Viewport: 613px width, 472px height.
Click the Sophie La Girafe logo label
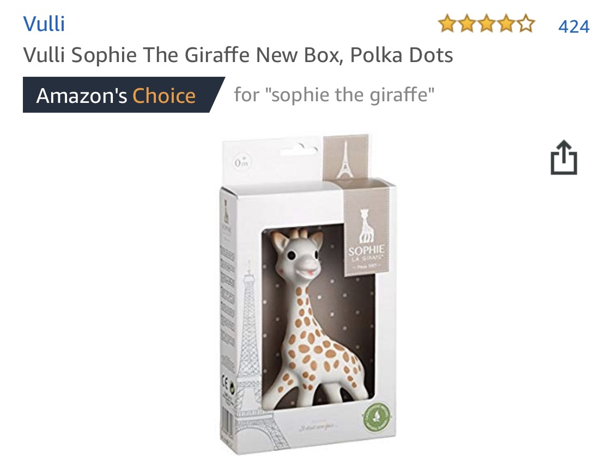pyautogui.click(x=365, y=239)
